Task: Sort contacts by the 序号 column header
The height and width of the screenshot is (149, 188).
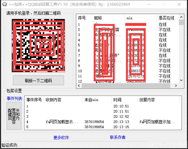Action: pyautogui.click(x=84, y=18)
